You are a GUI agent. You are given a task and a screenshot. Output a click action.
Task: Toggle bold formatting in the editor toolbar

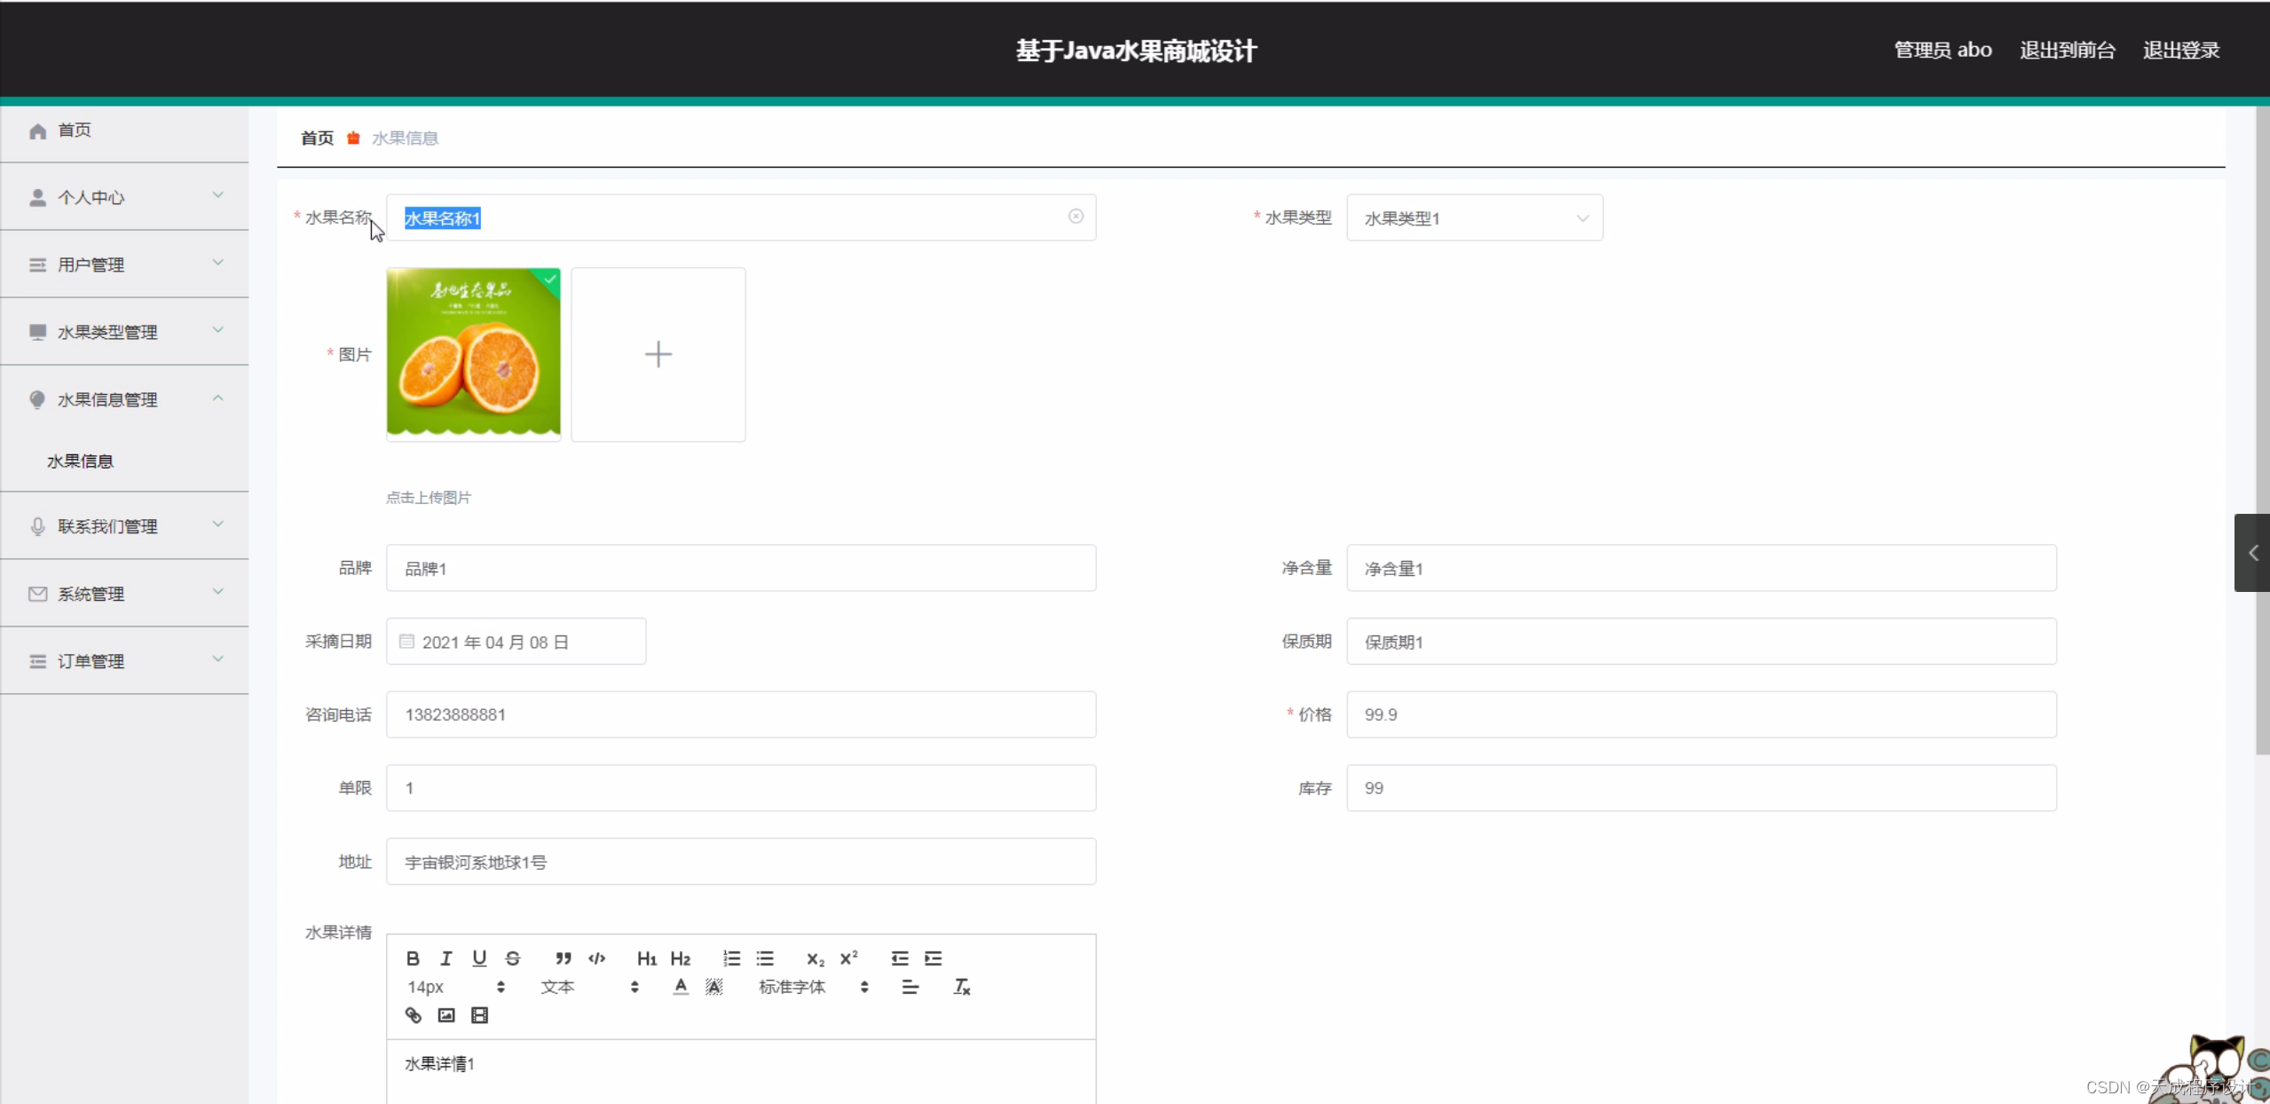tap(413, 958)
